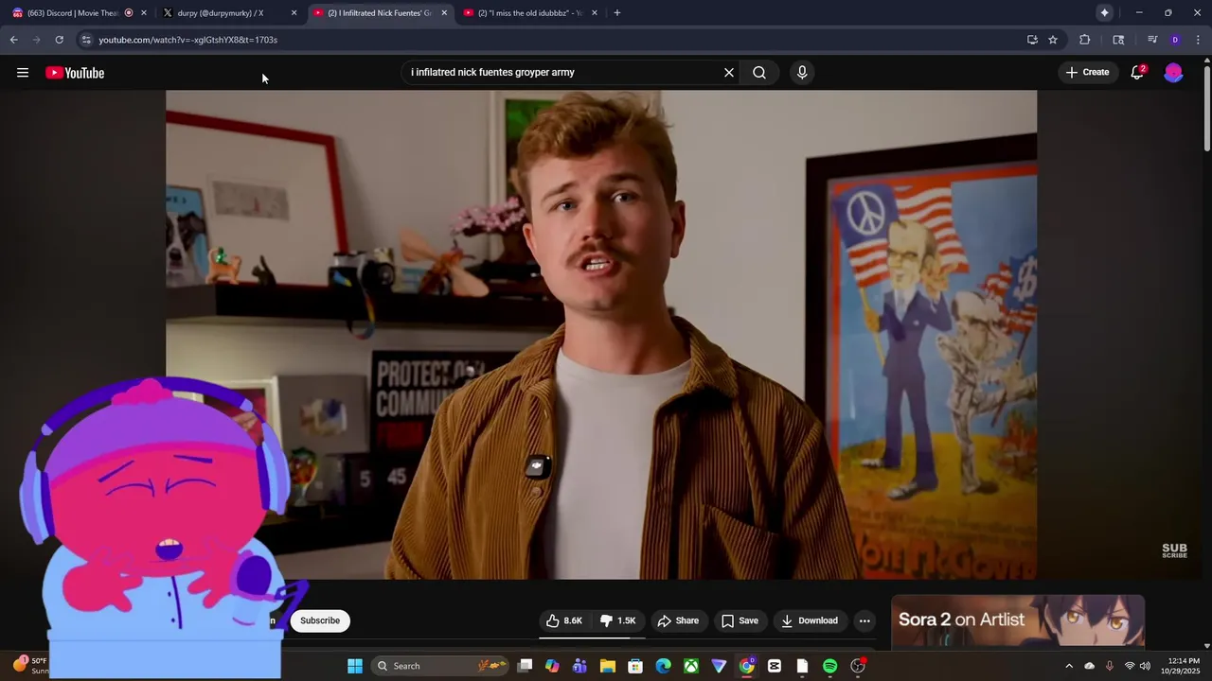Open Copilot from the taskbar
This screenshot has width=1212, height=681.
coord(552,666)
